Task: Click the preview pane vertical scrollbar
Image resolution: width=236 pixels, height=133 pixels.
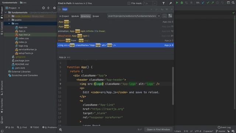Action: click(173, 86)
